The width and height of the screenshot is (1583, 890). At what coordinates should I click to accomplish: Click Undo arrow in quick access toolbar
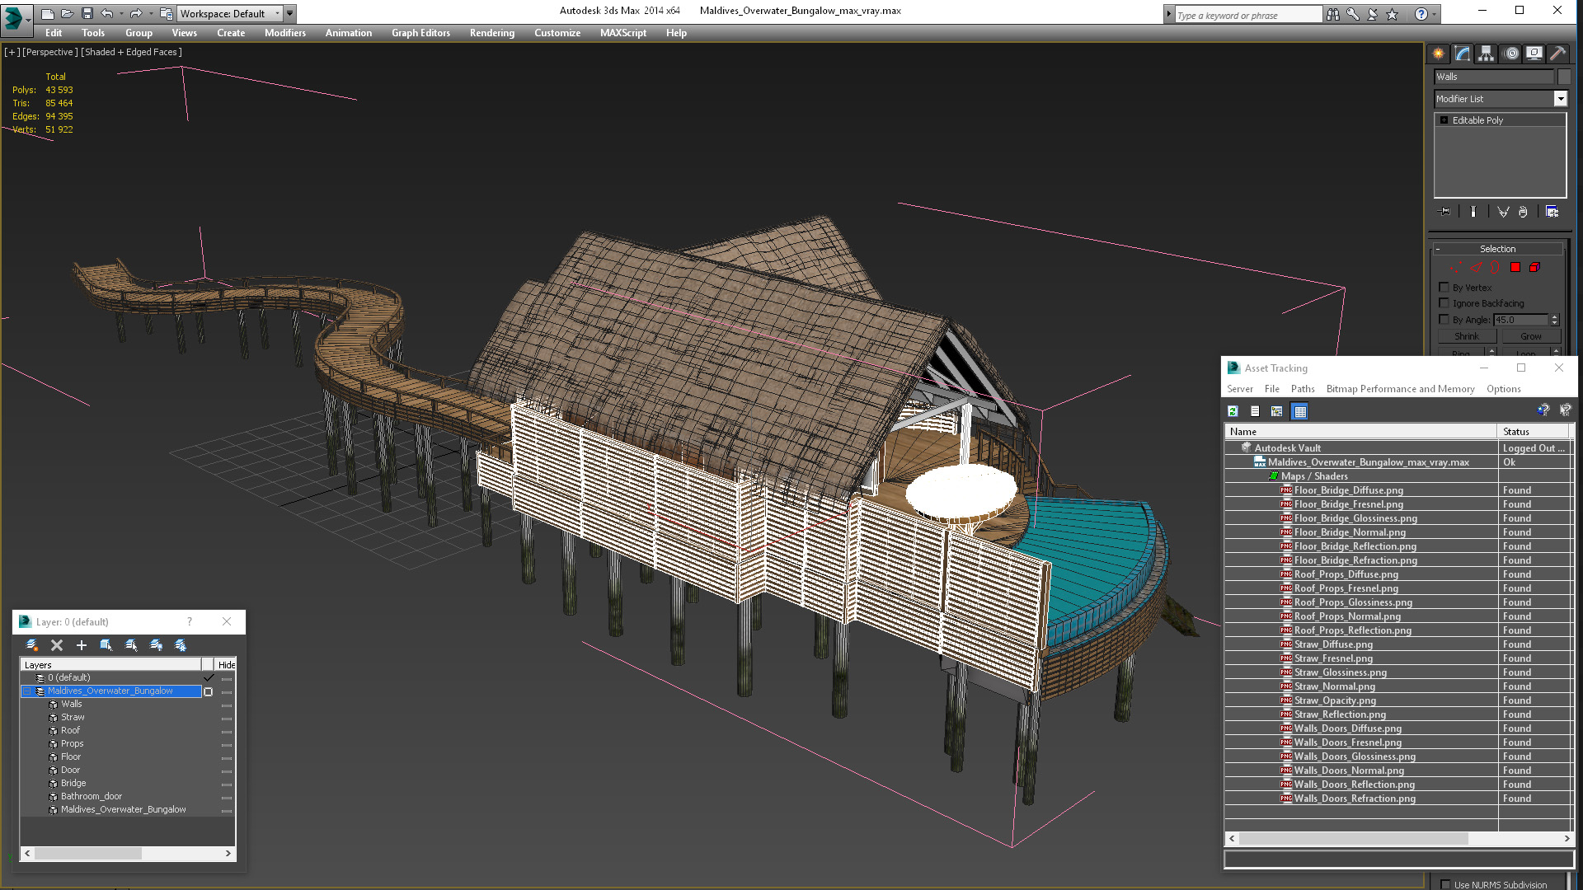(x=106, y=13)
